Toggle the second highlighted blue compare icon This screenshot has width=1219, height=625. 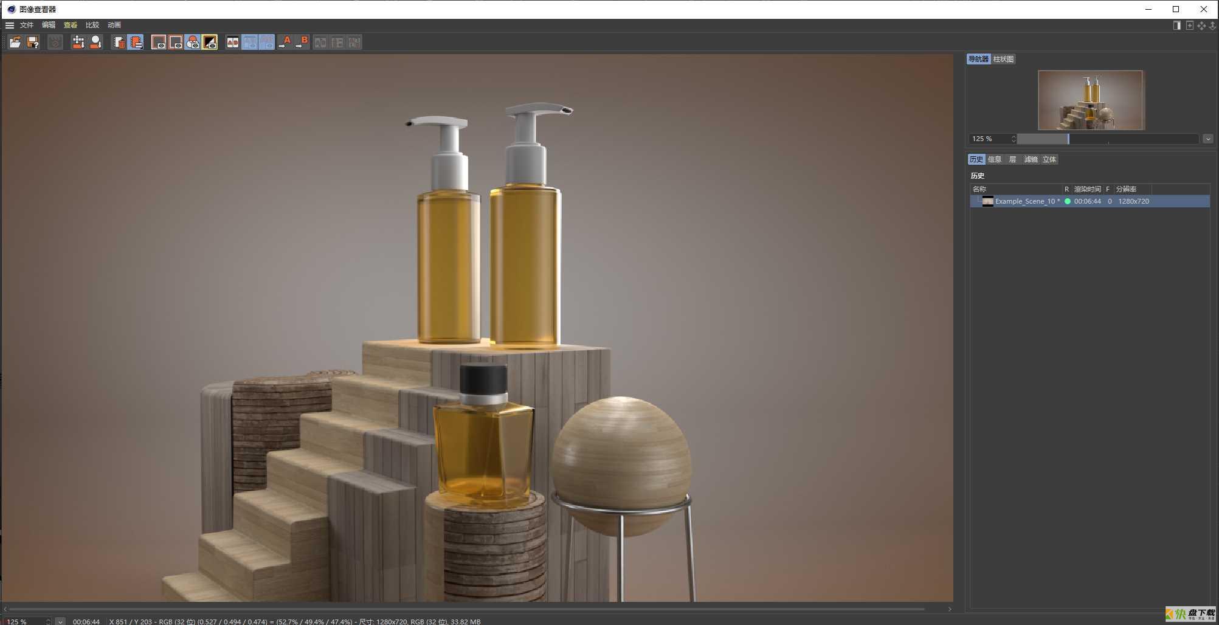[267, 42]
